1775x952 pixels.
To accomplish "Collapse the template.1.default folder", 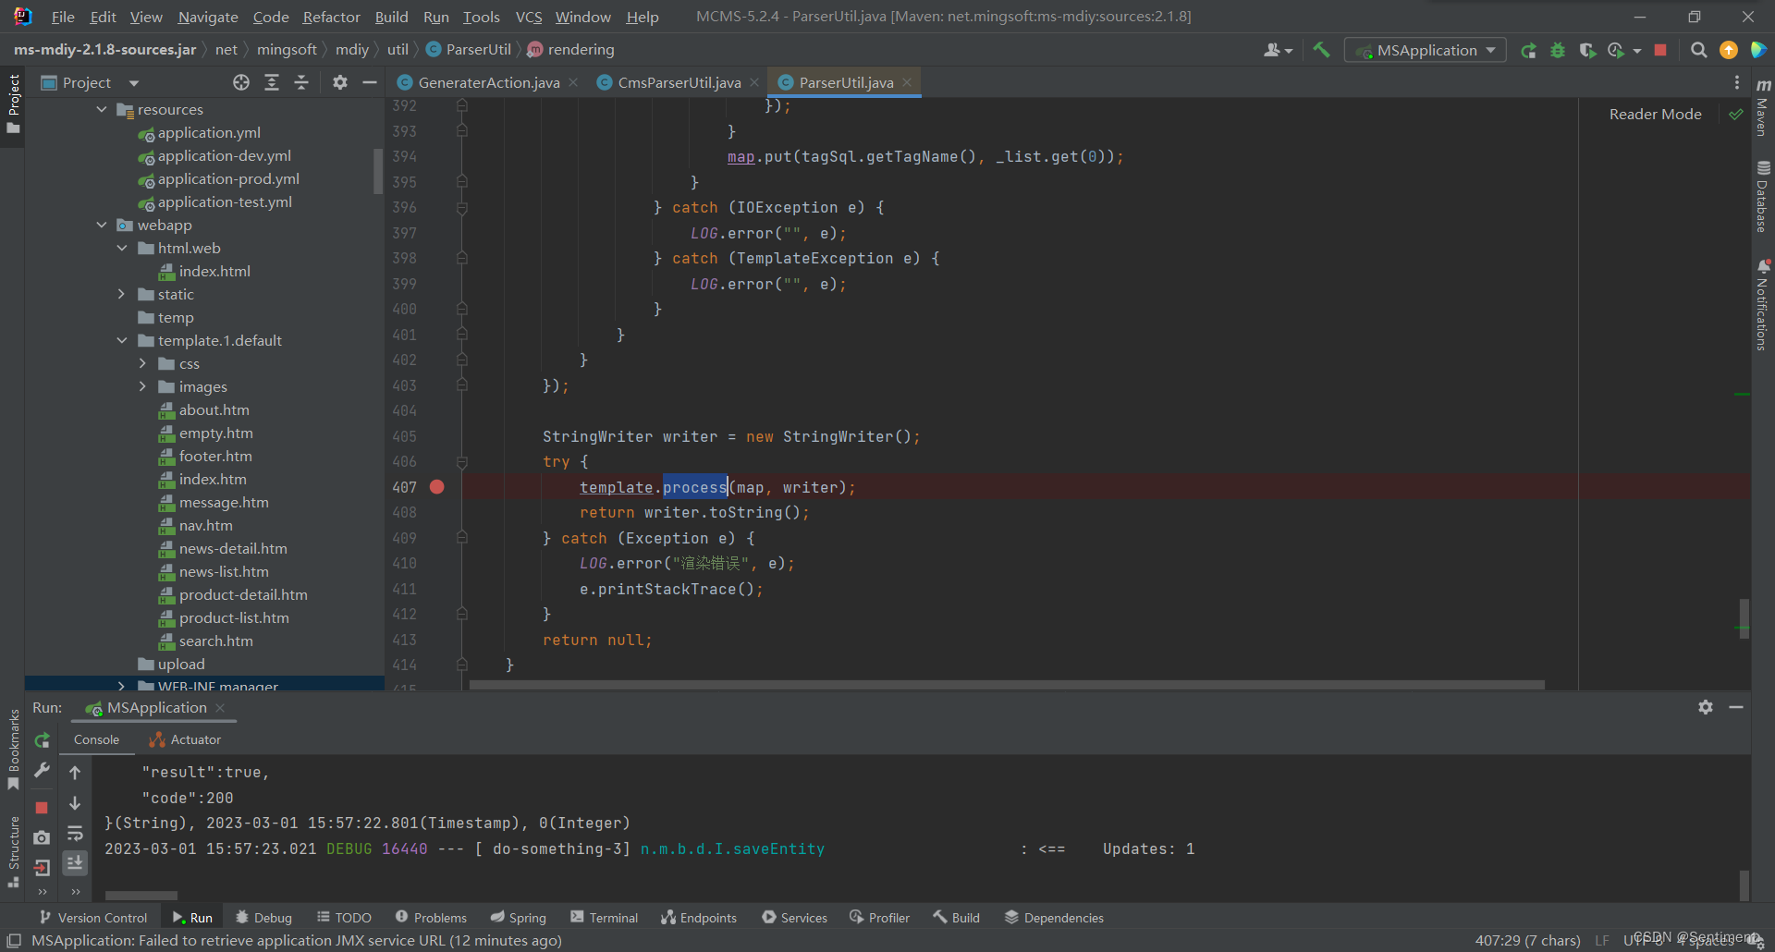I will tap(122, 340).
